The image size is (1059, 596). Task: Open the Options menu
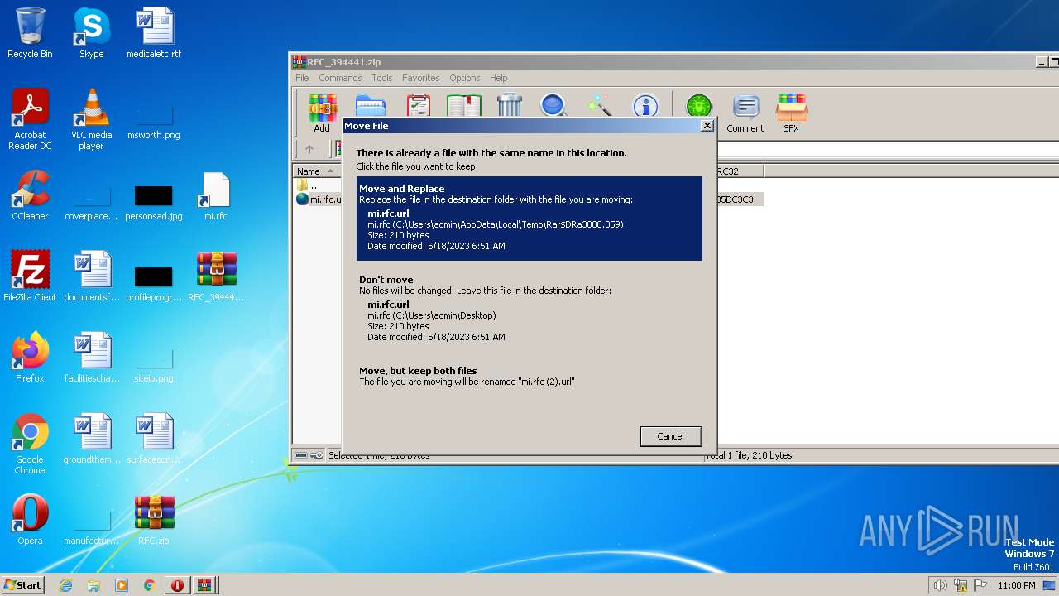click(x=465, y=78)
